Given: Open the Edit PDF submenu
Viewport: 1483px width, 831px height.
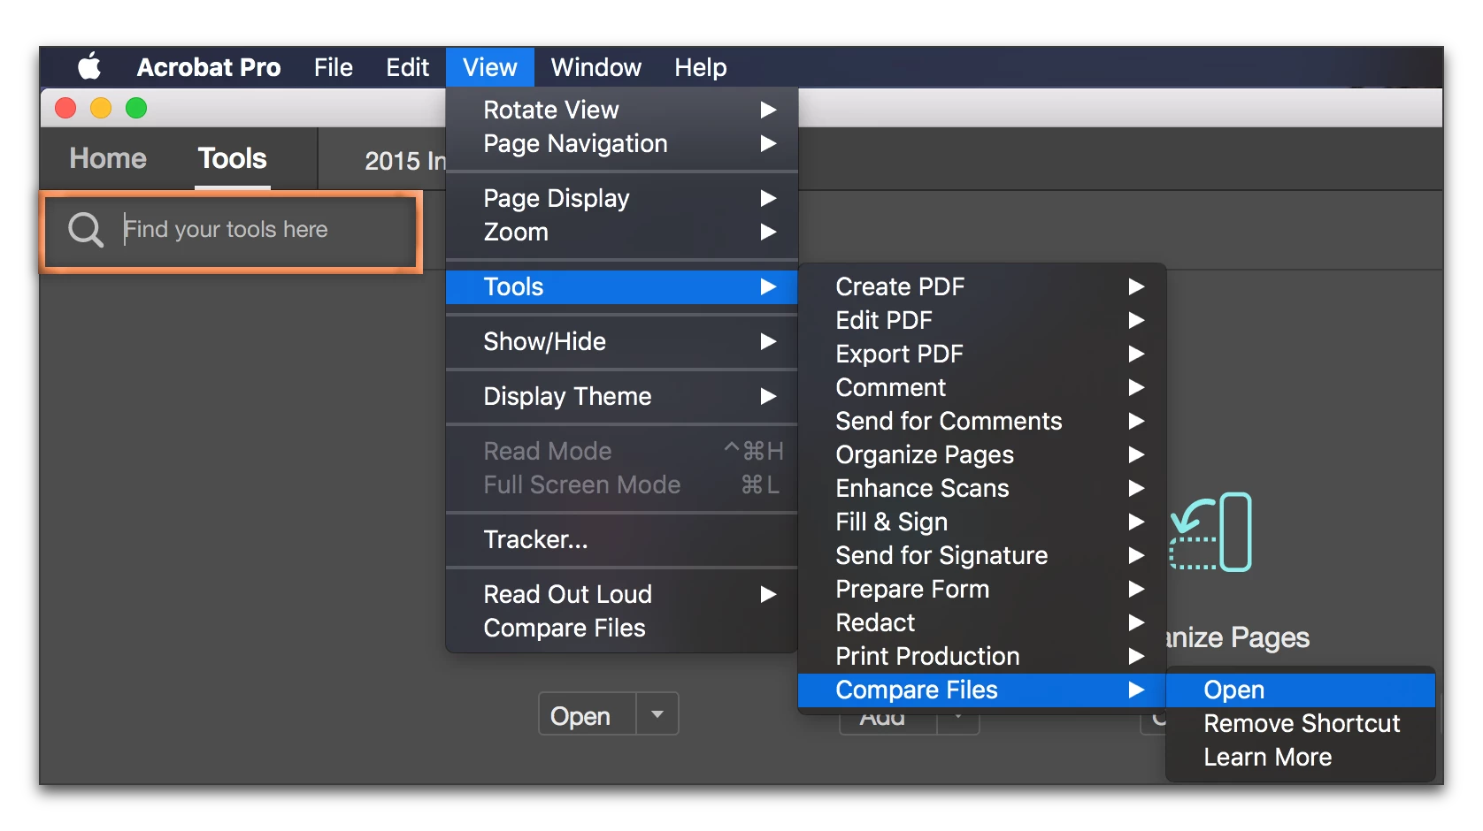Looking at the screenshot, I should [982, 320].
